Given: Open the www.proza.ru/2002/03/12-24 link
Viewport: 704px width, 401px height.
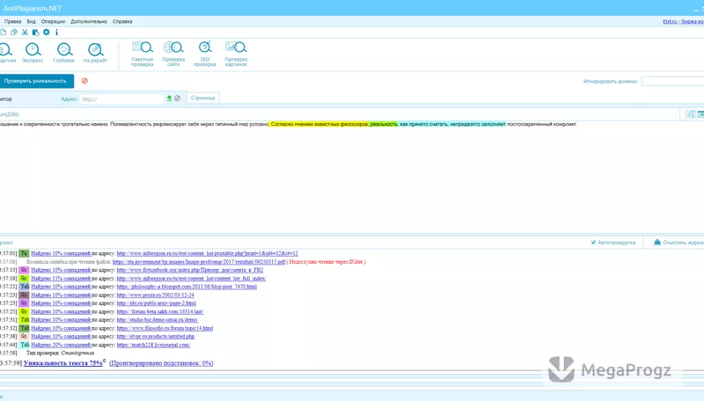Looking at the screenshot, I should [156, 295].
